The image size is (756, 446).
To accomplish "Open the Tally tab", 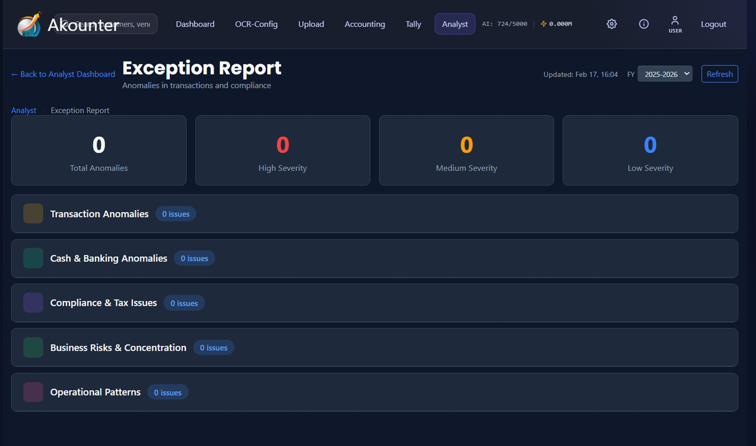I will click(x=413, y=24).
